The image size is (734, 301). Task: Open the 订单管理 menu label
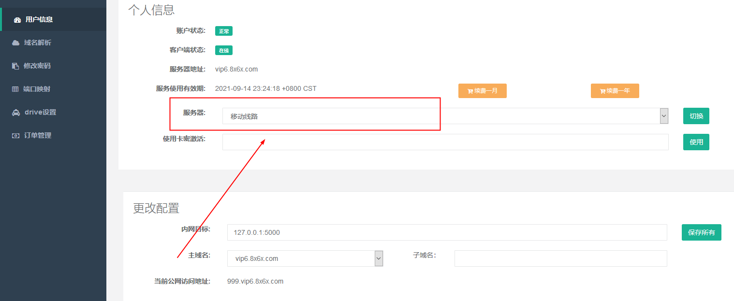point(38,135)
